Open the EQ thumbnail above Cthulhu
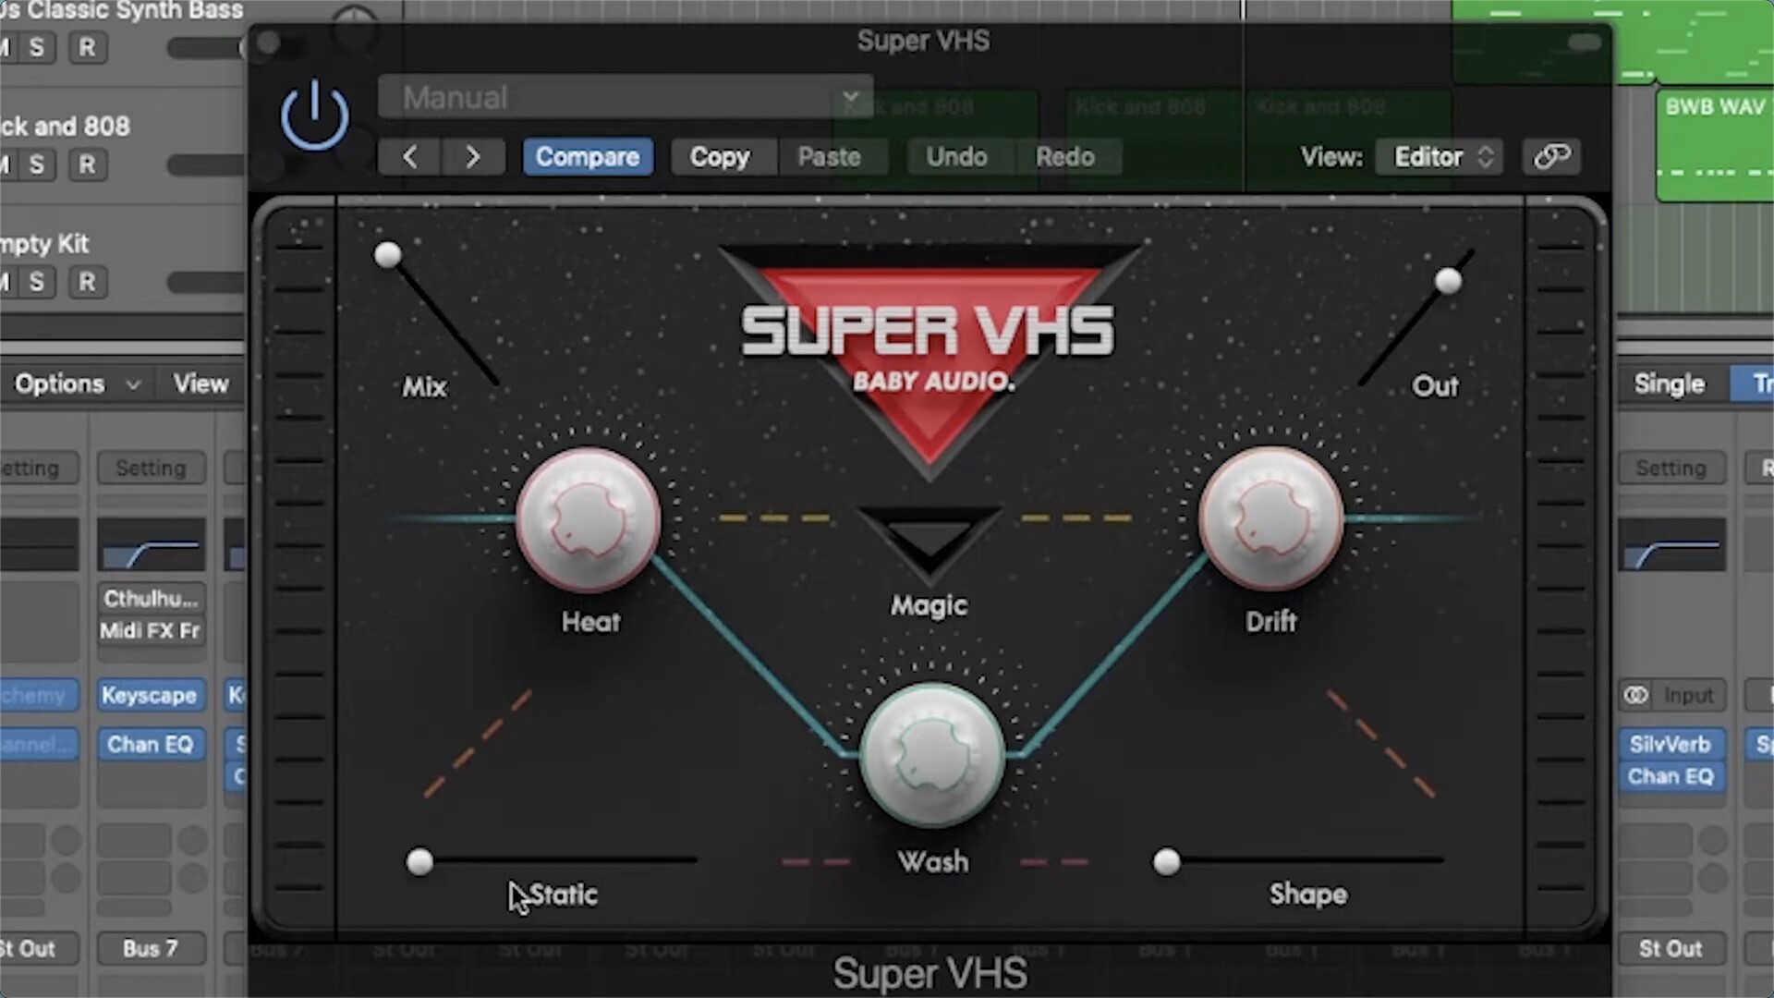The image size is (1774, 998). click(151, 545)
